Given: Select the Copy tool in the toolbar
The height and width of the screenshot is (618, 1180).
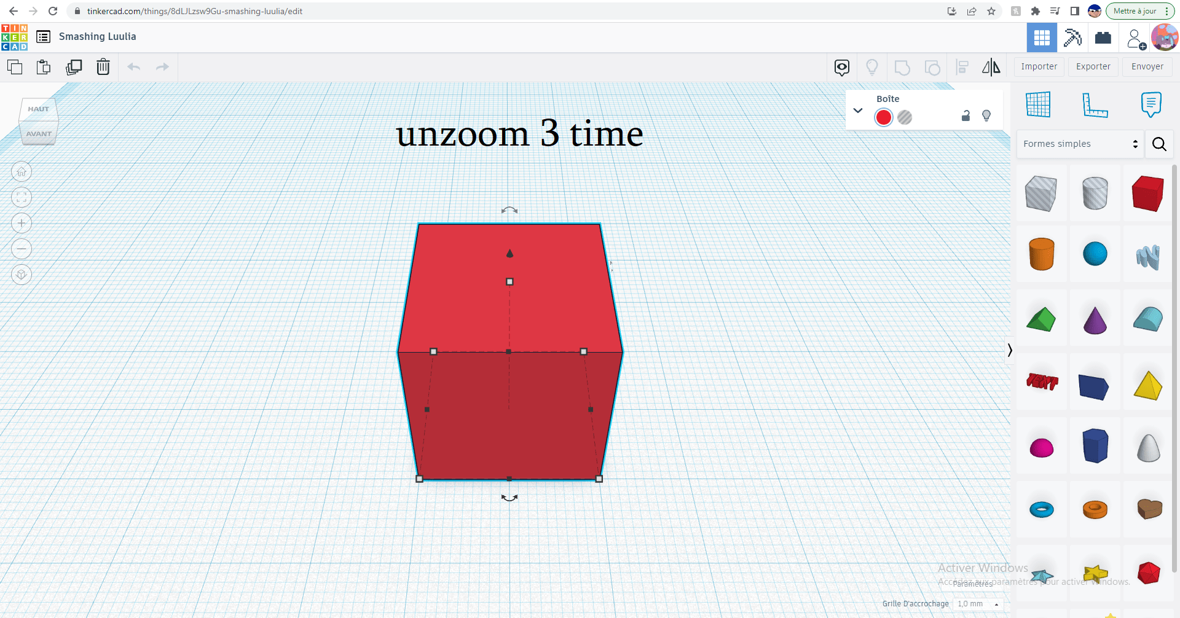Looking at the screenshot, I should pyautogui.click(x=14, y=67).
